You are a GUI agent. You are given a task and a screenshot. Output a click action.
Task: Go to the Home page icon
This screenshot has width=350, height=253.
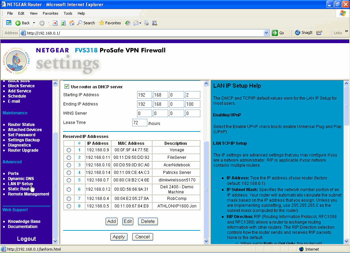(72, 23)
